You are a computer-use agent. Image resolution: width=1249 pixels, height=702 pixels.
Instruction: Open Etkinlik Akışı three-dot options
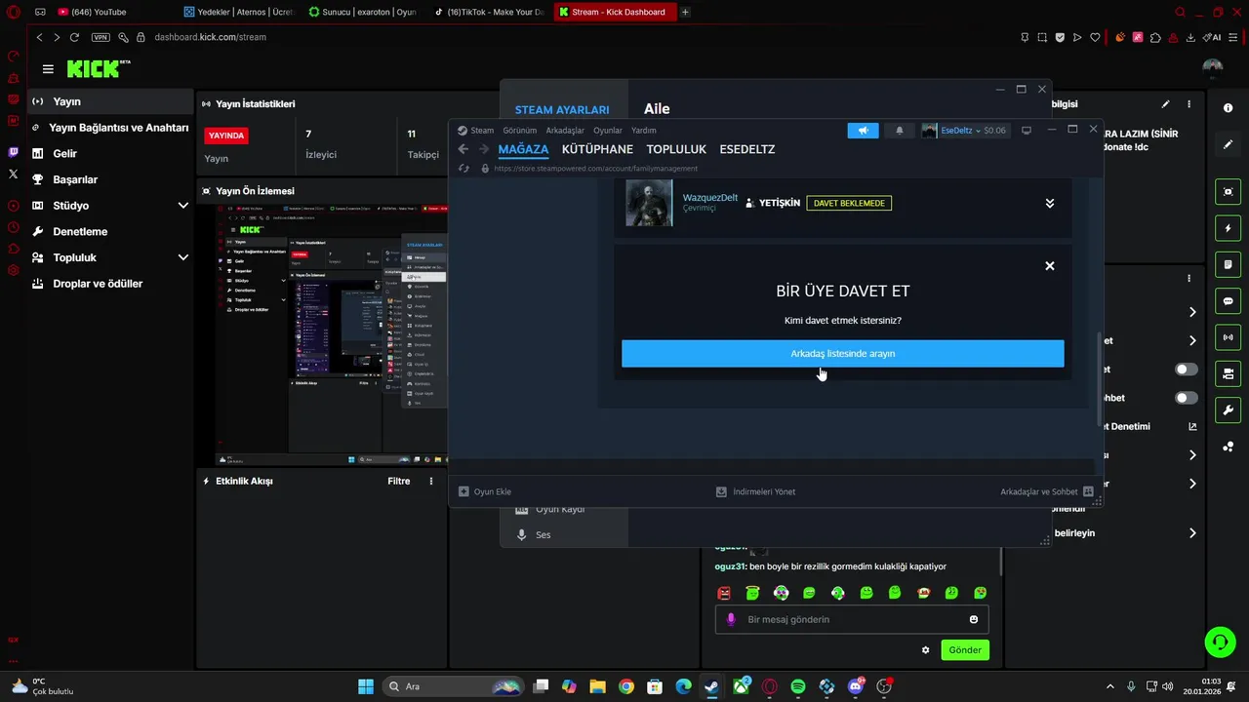(x=431, y=481)
